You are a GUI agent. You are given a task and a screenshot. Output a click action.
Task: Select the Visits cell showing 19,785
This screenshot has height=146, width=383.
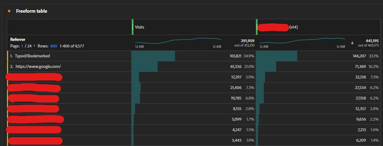click(194, 98)
